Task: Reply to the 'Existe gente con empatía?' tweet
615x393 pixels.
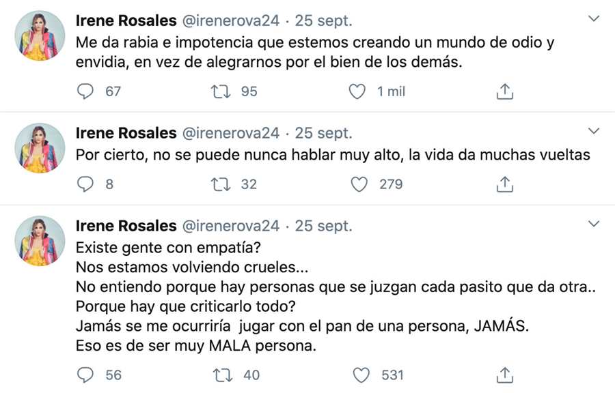Action: [85, 375]
